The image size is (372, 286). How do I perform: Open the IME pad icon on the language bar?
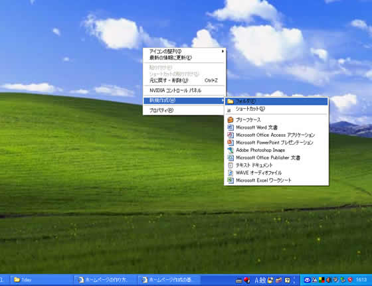[270, 280]
